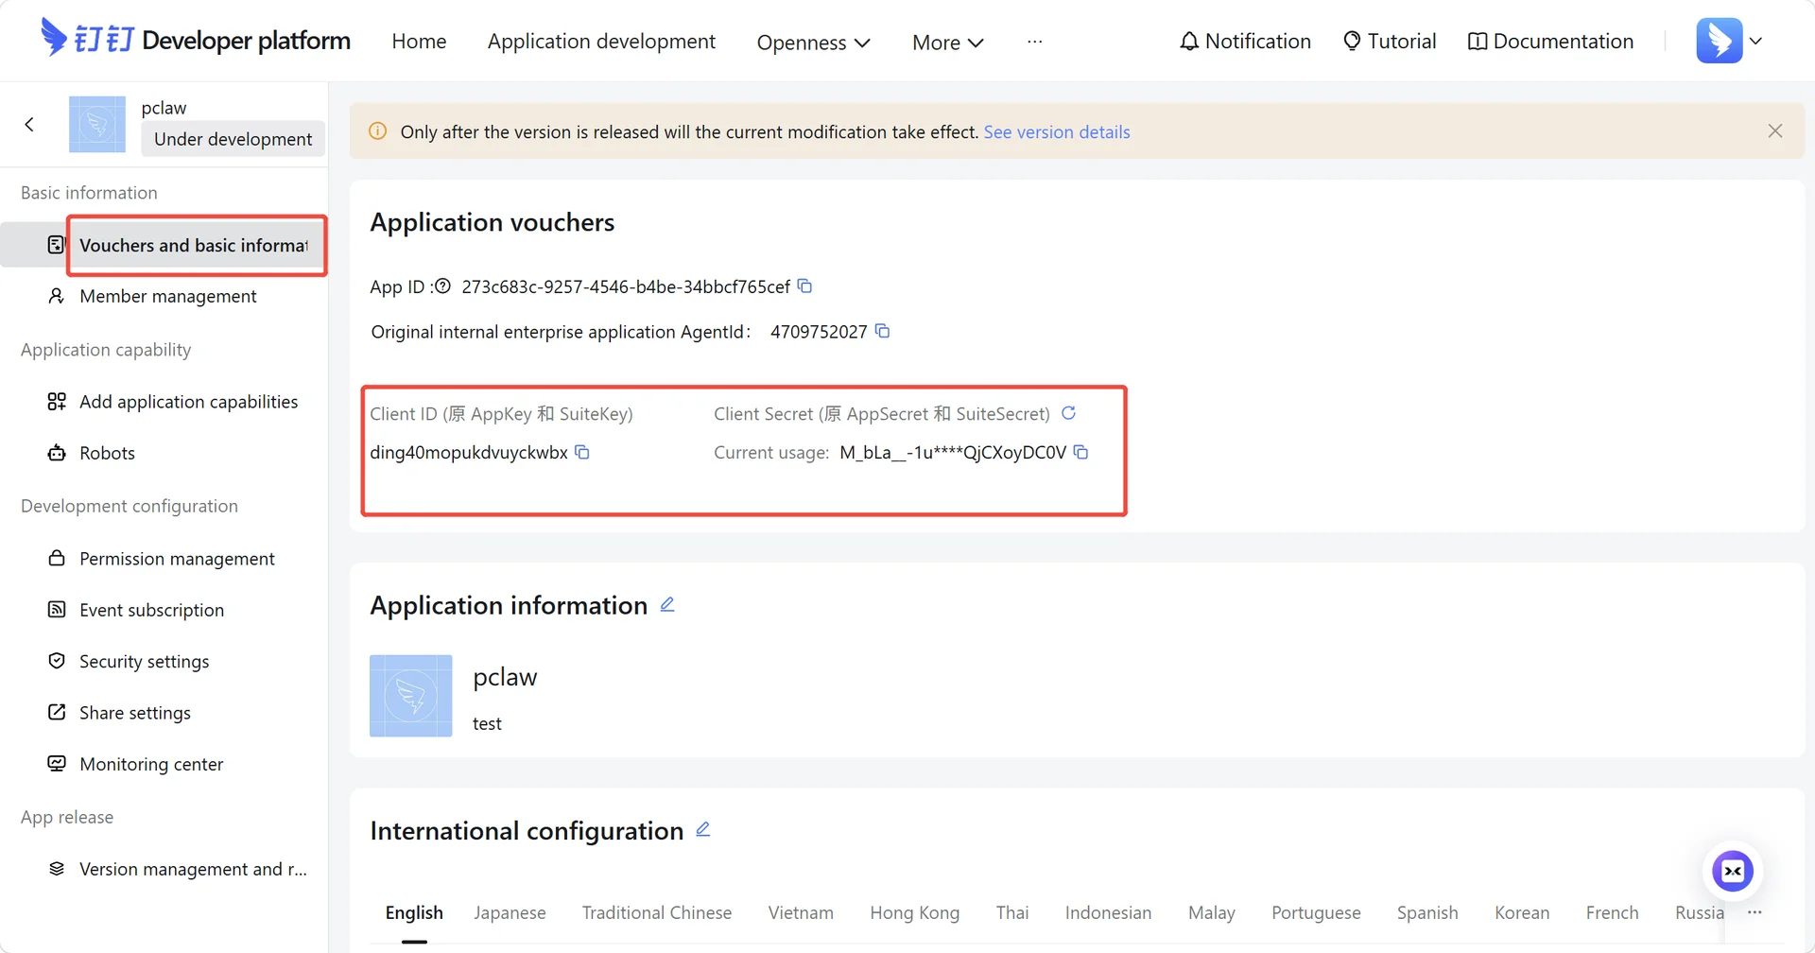Open the top navigation ellipsis overflow

pos(1035,42)
